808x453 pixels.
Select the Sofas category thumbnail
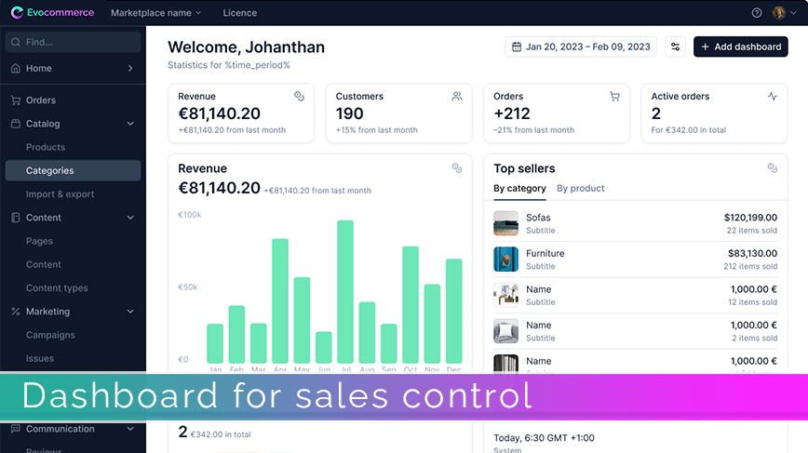coord(506,223)
